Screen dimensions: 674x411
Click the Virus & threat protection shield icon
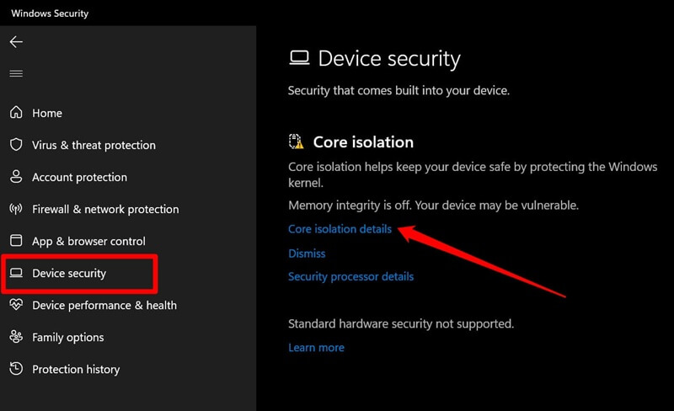click(16, 145)
